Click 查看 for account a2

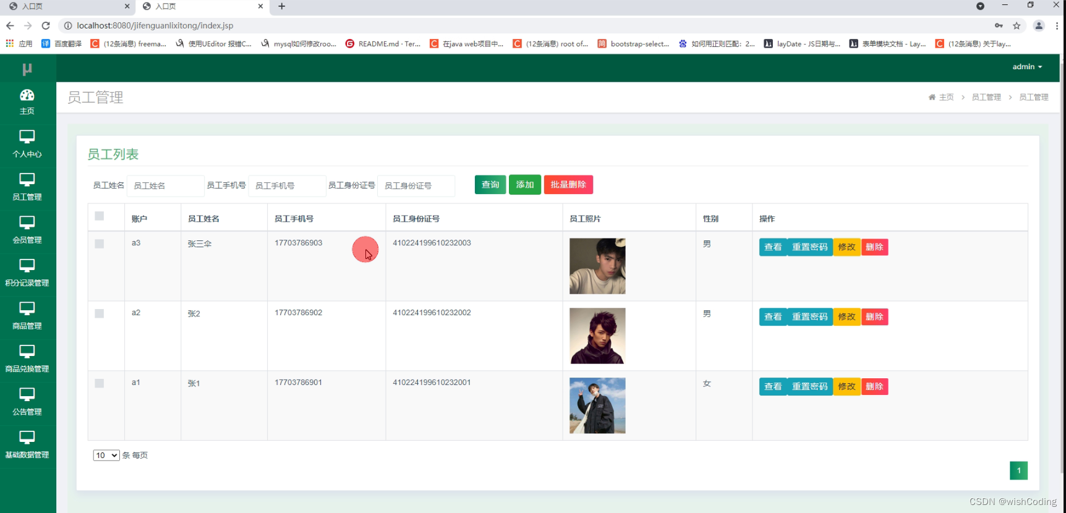[773, 317]
